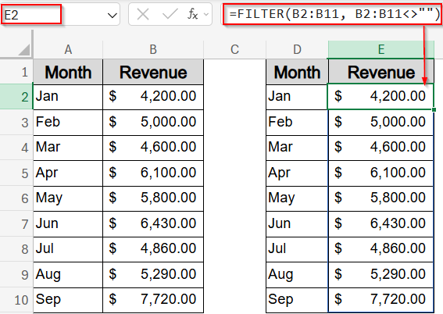The image size is (443, 314).
Task: Select column A header
Action: (x=68, y=50)
